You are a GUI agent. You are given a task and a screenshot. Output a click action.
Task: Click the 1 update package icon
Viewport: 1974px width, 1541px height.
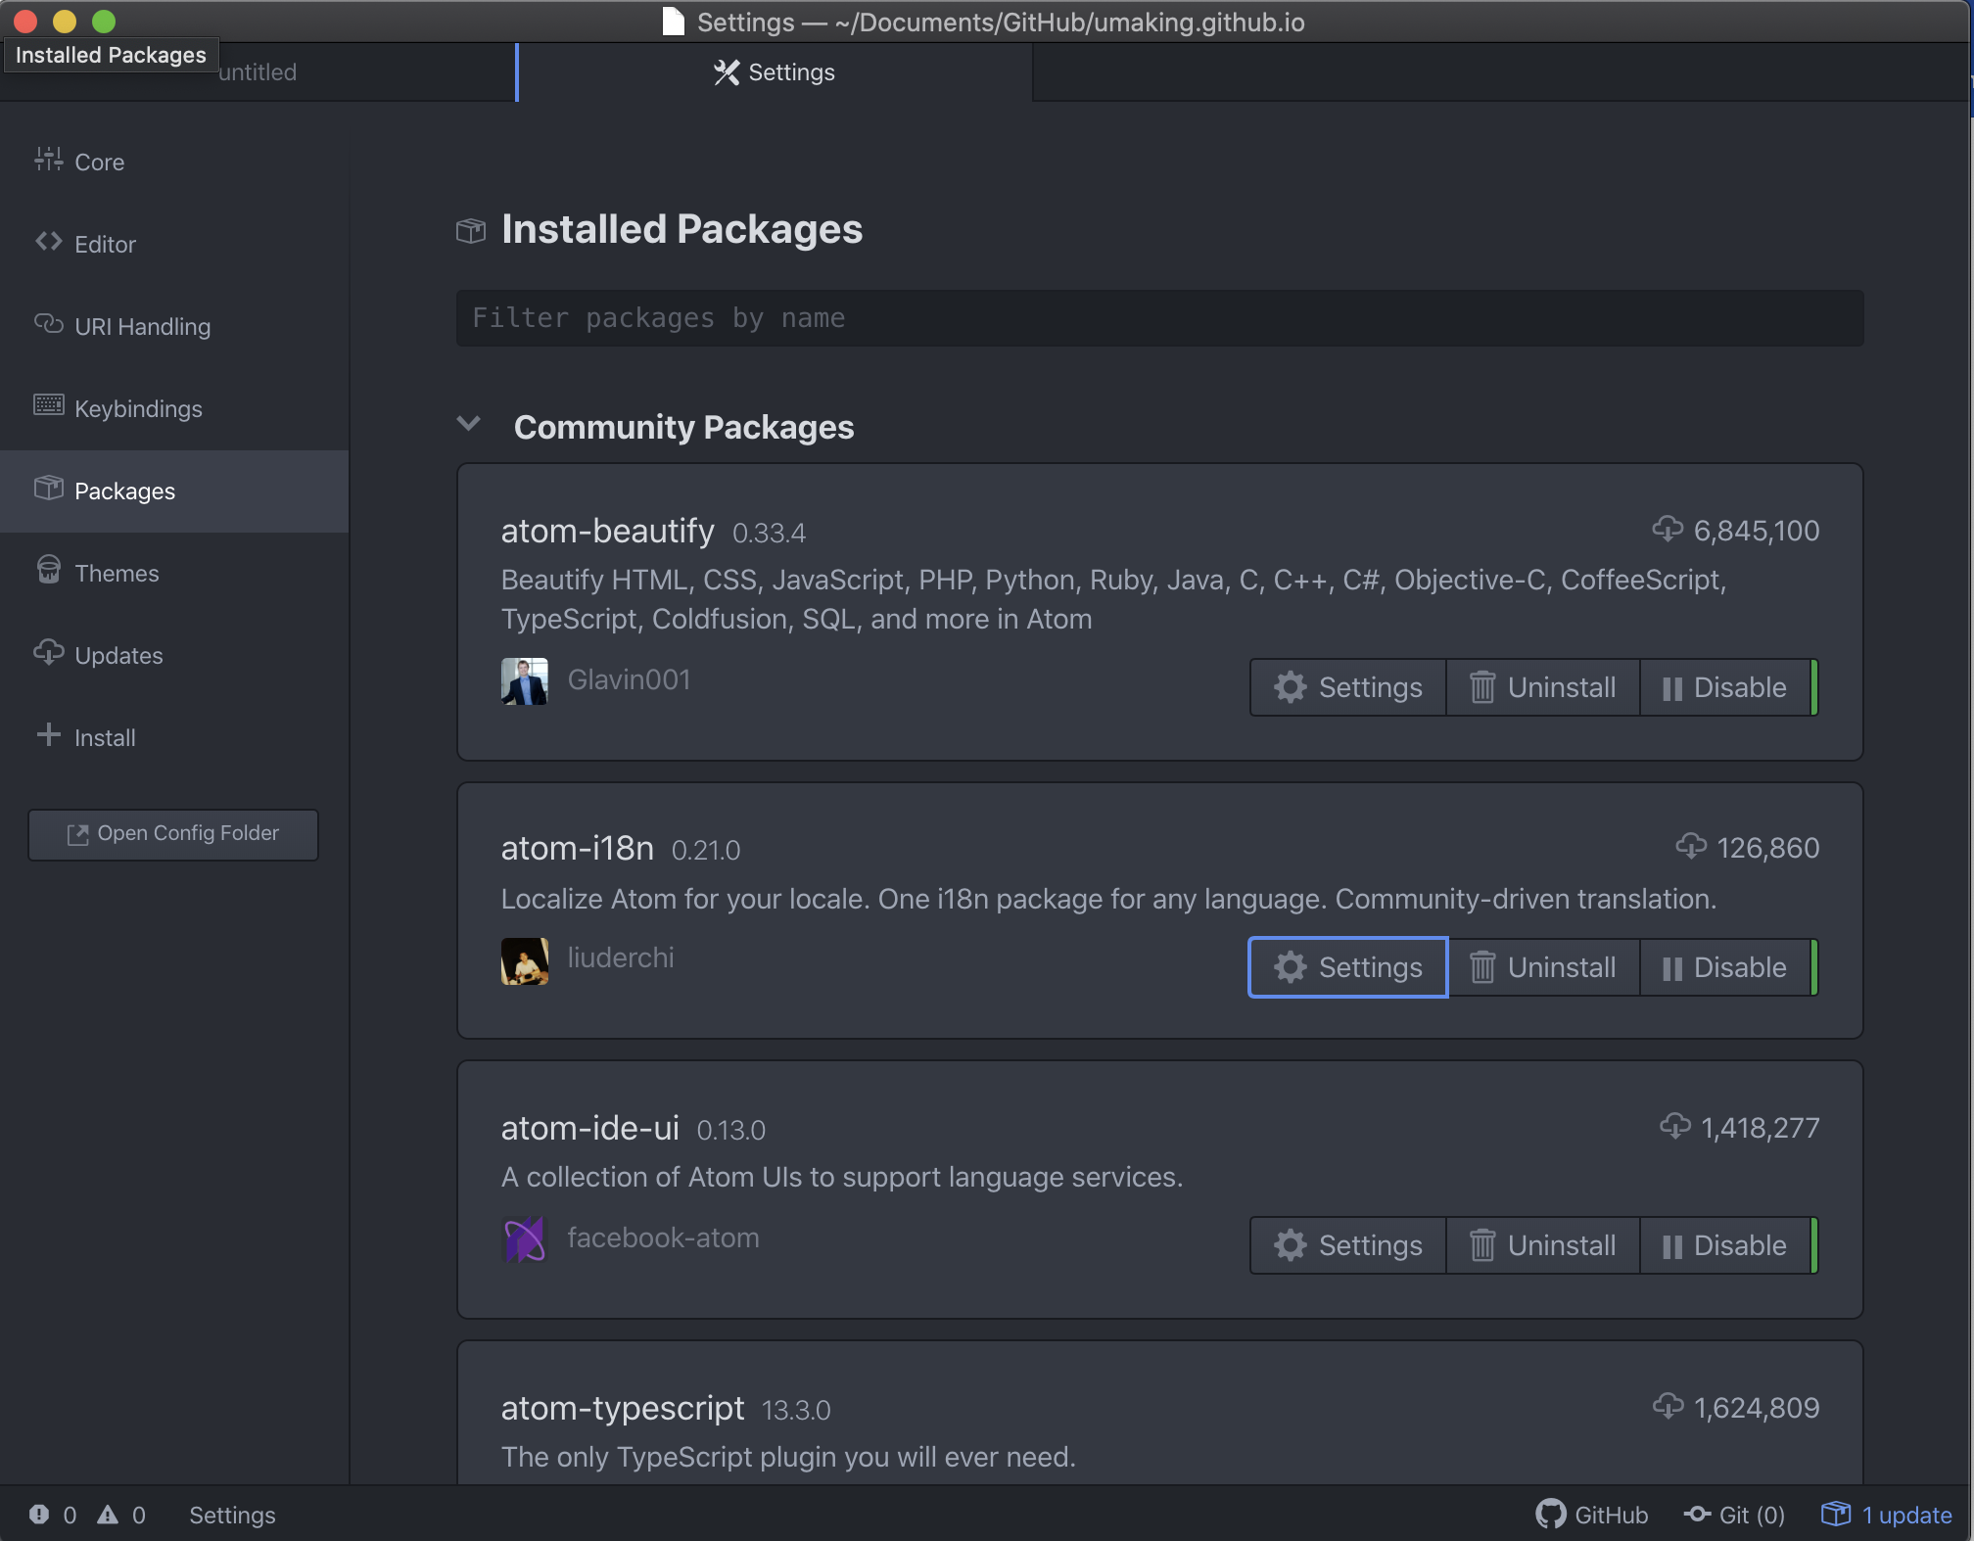tap(1835, 1515)
